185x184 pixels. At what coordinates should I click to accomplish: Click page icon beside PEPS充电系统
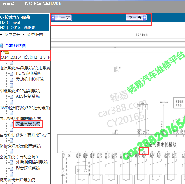pos(11,73)
